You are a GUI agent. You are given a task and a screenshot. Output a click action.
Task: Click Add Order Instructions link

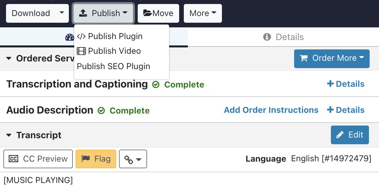[271, 110]
